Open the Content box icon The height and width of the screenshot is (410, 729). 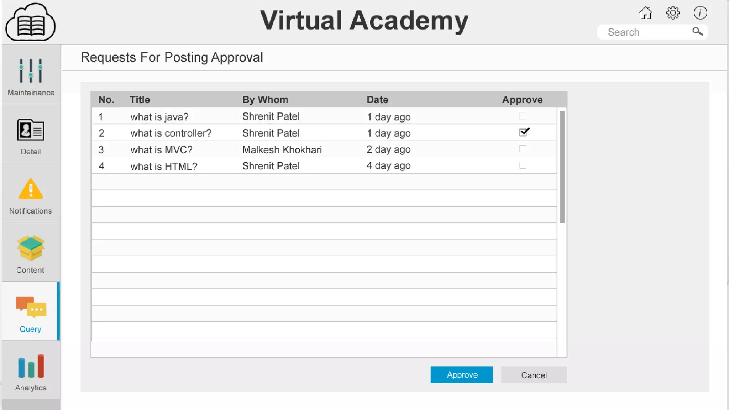tap(31, 248)
